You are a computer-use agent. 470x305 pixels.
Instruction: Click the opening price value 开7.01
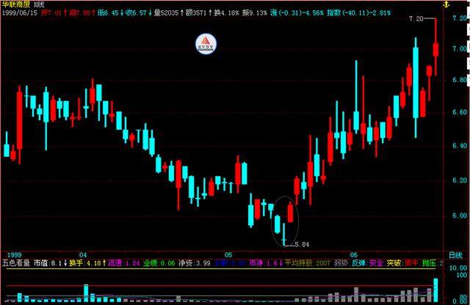click(51, 13)
